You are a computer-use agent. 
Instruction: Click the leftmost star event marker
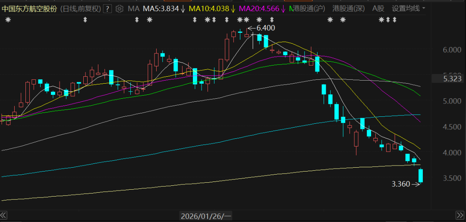(x=7, y=20)
